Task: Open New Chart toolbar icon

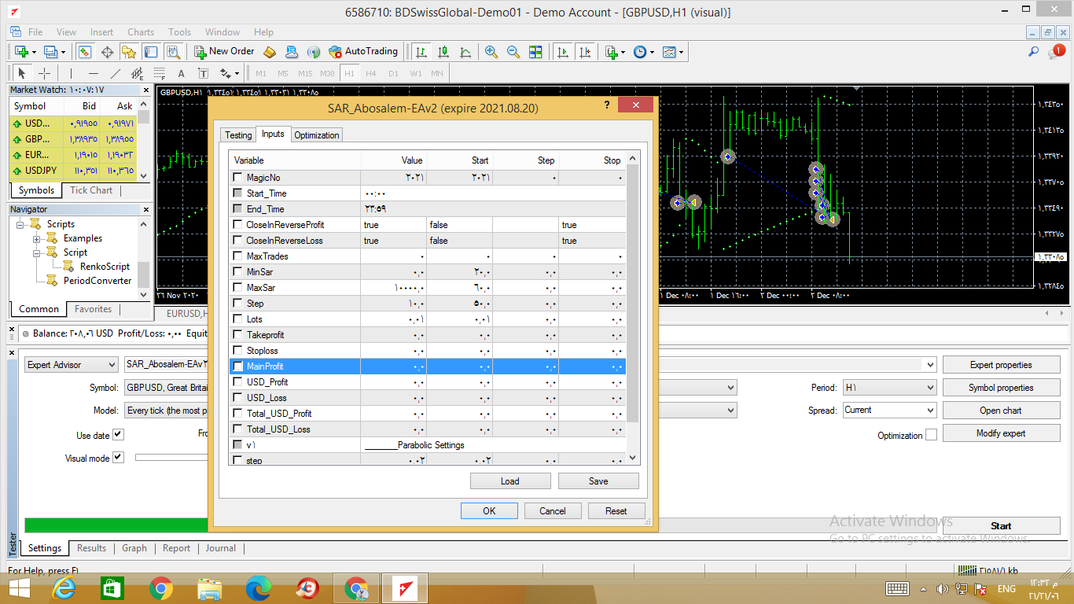Action: click(x=21, y=52)
